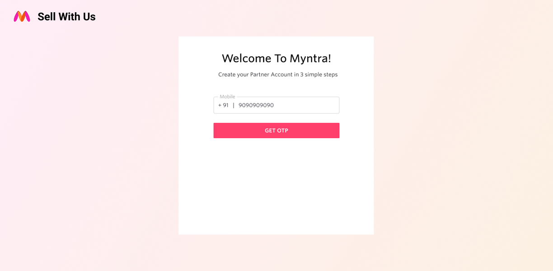Click the vertical divider after +91
553x271 pixels.
coord(234,105)
